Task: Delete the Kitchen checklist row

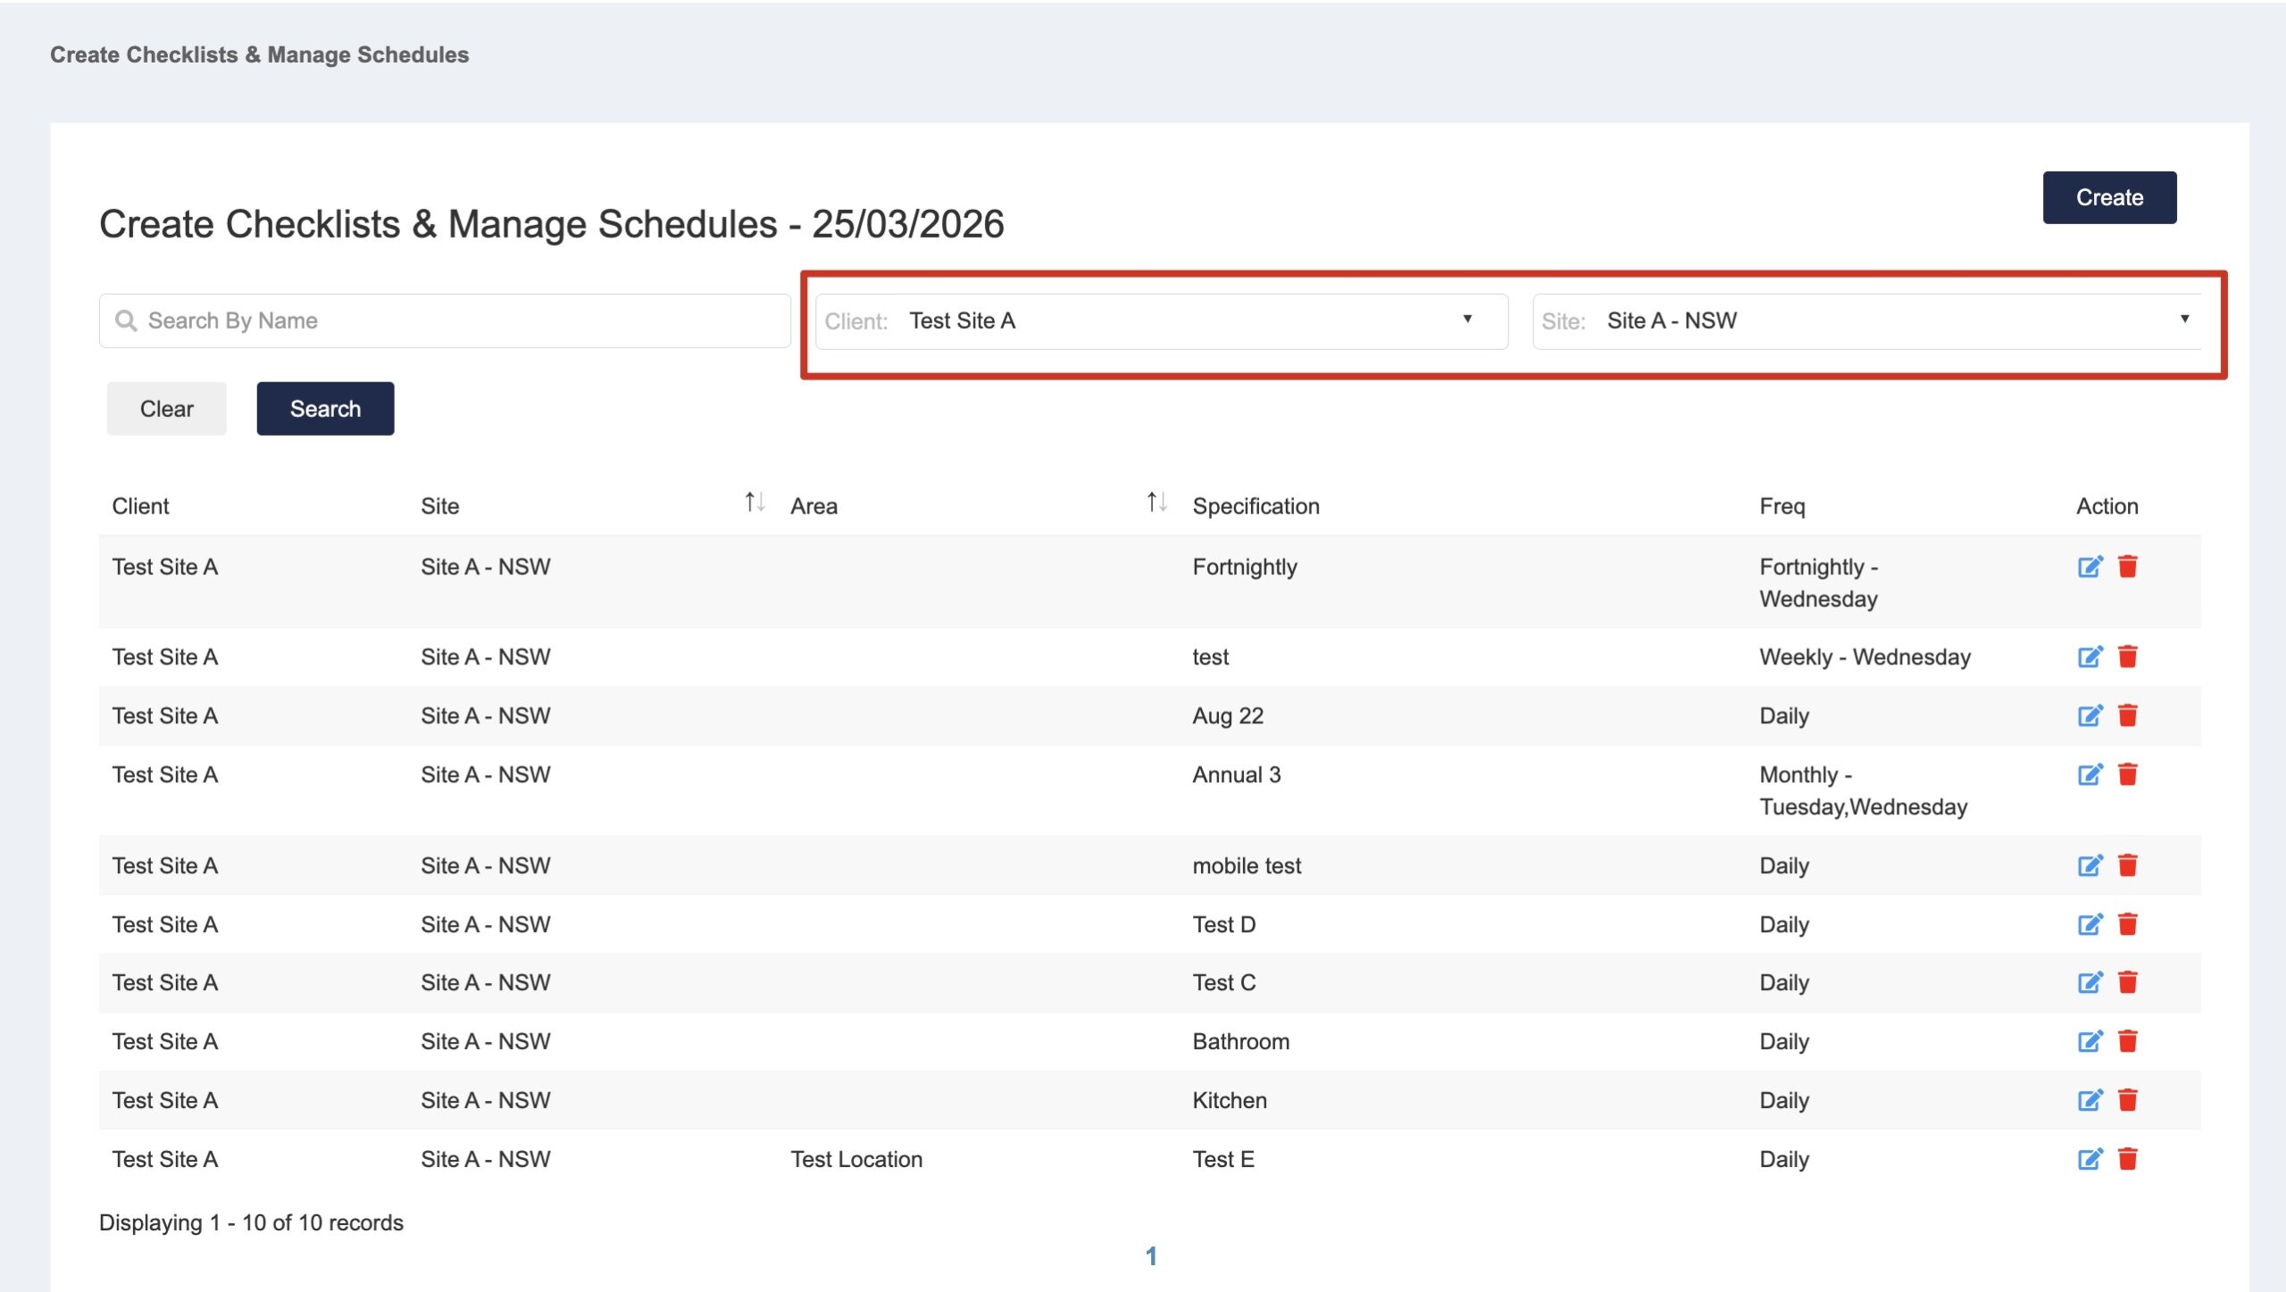Action: [x=2128, y=1101]
